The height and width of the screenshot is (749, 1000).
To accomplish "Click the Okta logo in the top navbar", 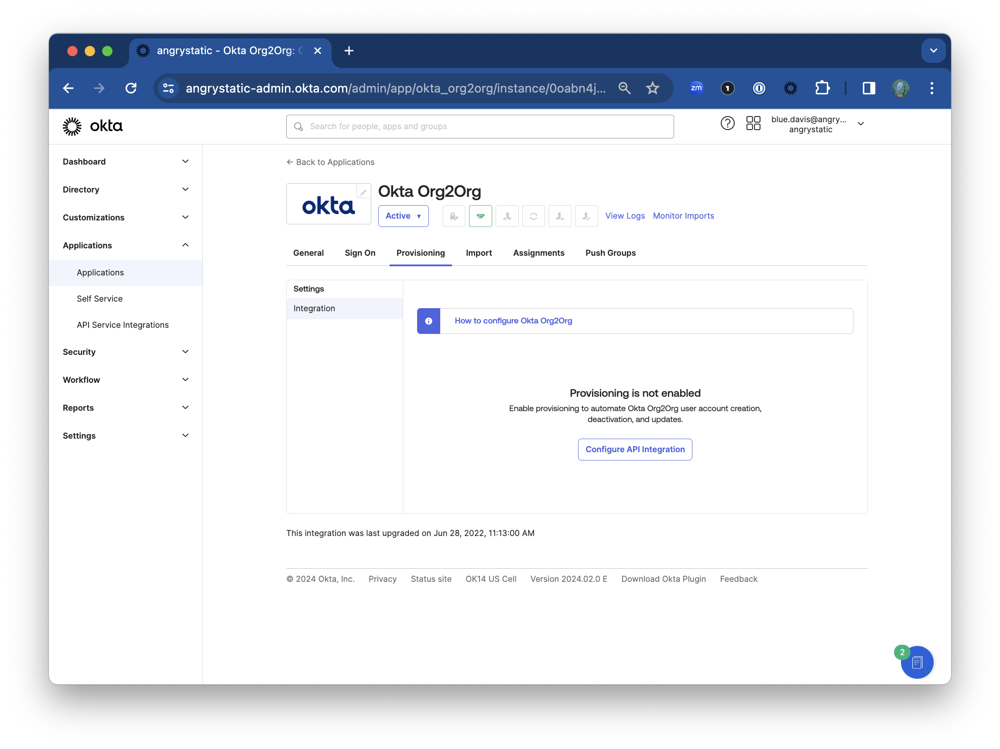I will pyautogui.click(x=92, y=126).
